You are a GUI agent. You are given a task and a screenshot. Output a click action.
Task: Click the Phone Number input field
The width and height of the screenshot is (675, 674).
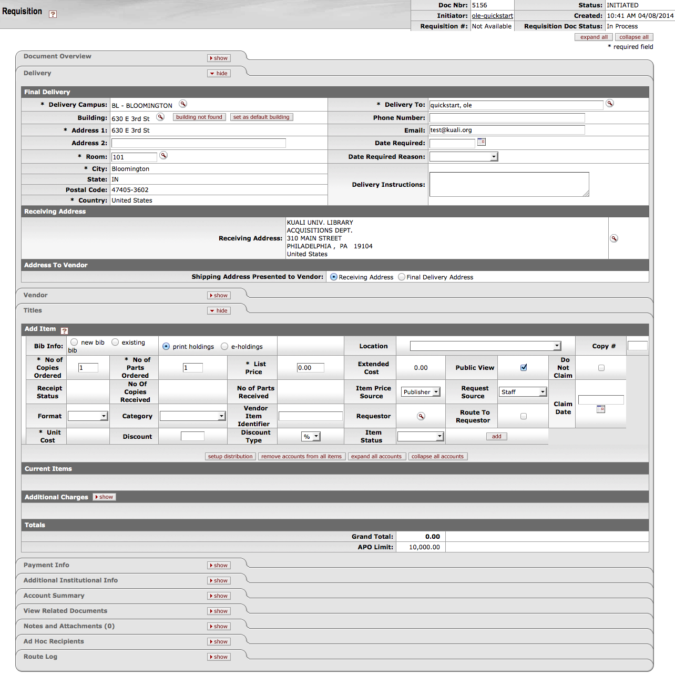507,118
